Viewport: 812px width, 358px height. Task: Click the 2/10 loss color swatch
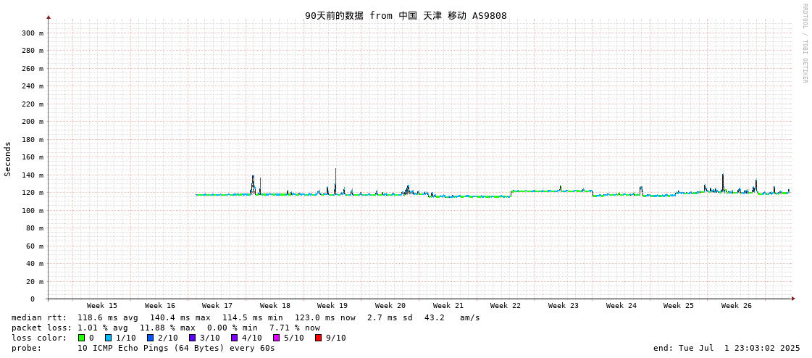(150, 338)
